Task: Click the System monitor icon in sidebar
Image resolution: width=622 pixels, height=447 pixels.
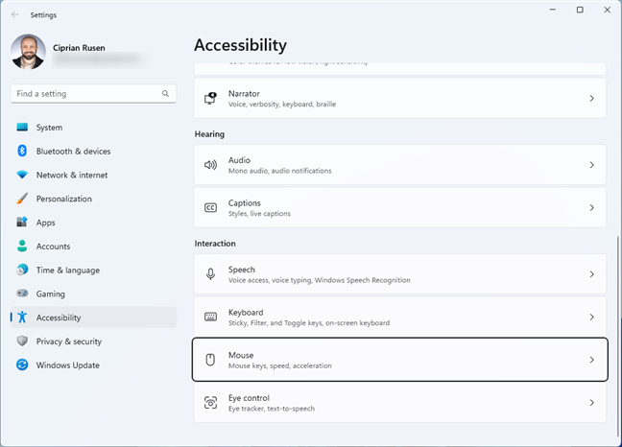Action: click(22, 128)
